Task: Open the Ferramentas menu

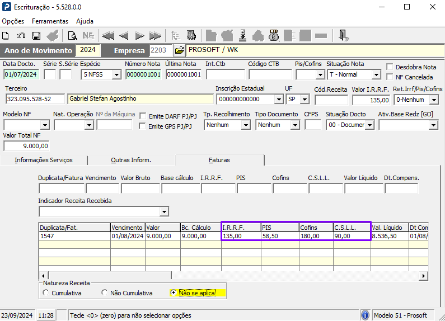Action: point(50,21)
